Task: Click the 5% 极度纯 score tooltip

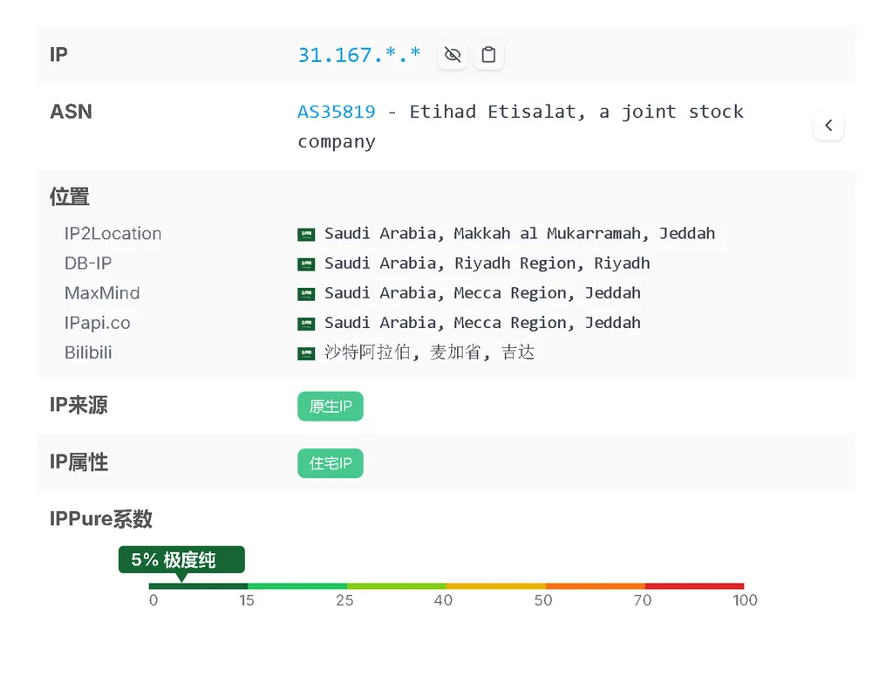Action: coord(181,559)
